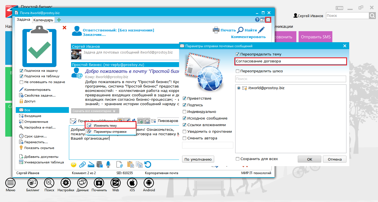Click the Найти magnifier icon
This screenshot has height=202, width=378.
(240, 30)
